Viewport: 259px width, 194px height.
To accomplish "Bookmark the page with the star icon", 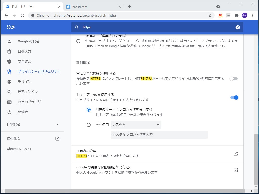I will (x=210, y=15).
